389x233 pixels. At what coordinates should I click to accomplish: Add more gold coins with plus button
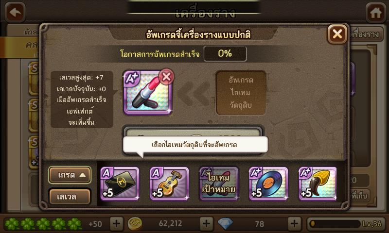click(206, 224)
